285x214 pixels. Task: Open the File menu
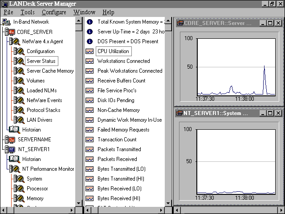tap(8, 12)
